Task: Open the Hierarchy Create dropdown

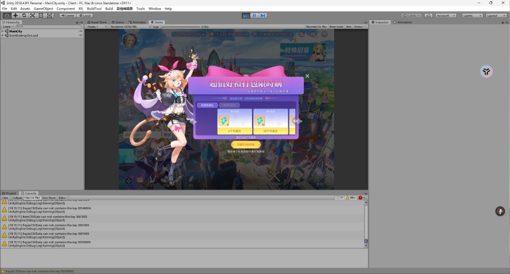Action: point(7,27)
